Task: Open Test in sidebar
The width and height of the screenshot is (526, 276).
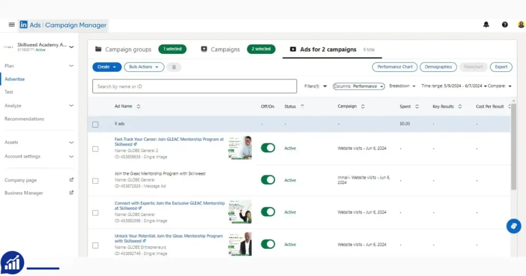Action: (x=9, y=92)
